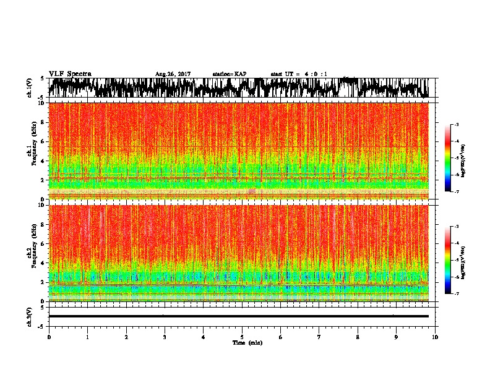Click the ch.3 flat black signal line
This screenshot has height=378, width=490.
point(238,316)
